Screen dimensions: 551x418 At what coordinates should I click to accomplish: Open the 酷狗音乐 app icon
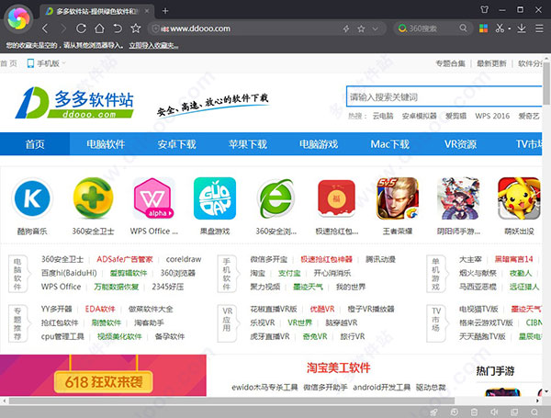pyautogui.click(x=32, y=198)
